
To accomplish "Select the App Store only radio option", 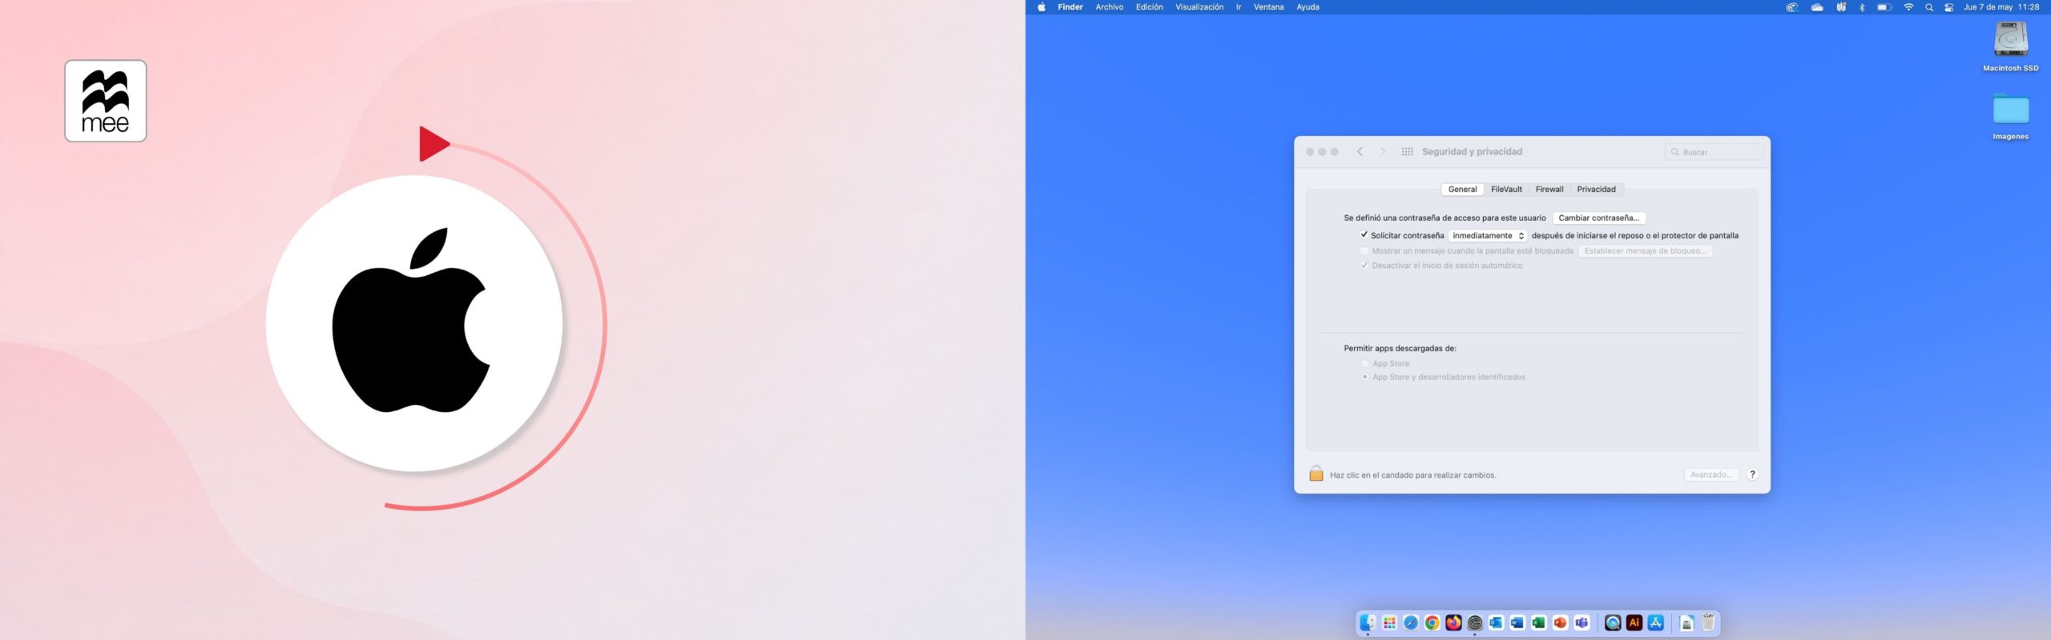I will [1364, 363].
